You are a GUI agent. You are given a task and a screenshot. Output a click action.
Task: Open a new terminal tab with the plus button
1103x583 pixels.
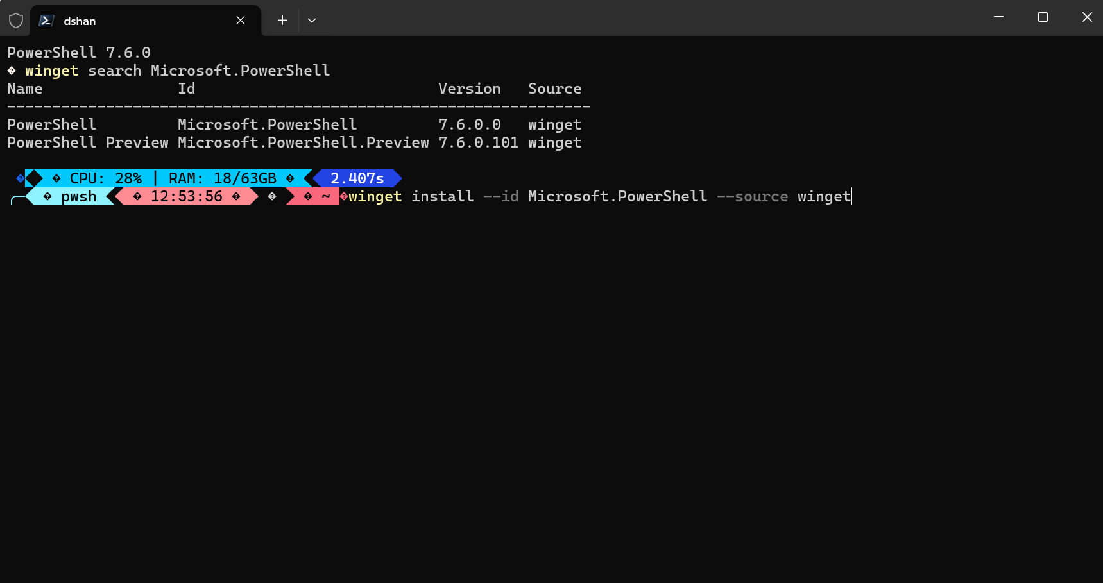click(282, 20)
